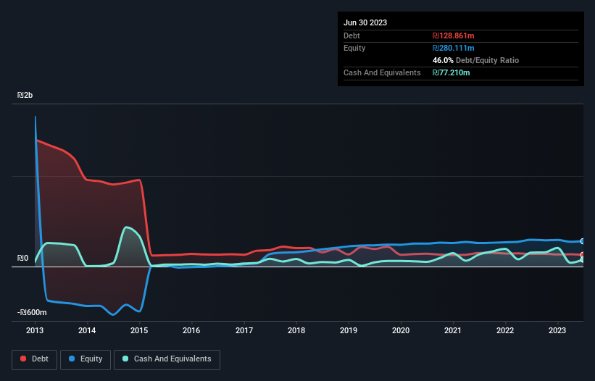595x381 pixels.
Task: Click the 2014 x-axis label
Action: pyautogui.click(x=87, y=330)
